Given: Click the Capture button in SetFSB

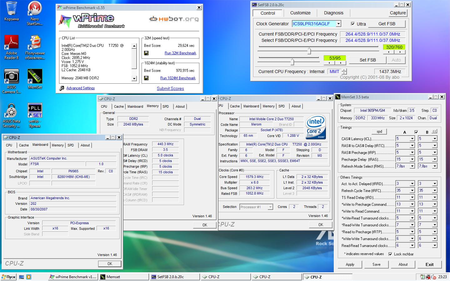Looking at the screenshot, I should pos(398,13).
